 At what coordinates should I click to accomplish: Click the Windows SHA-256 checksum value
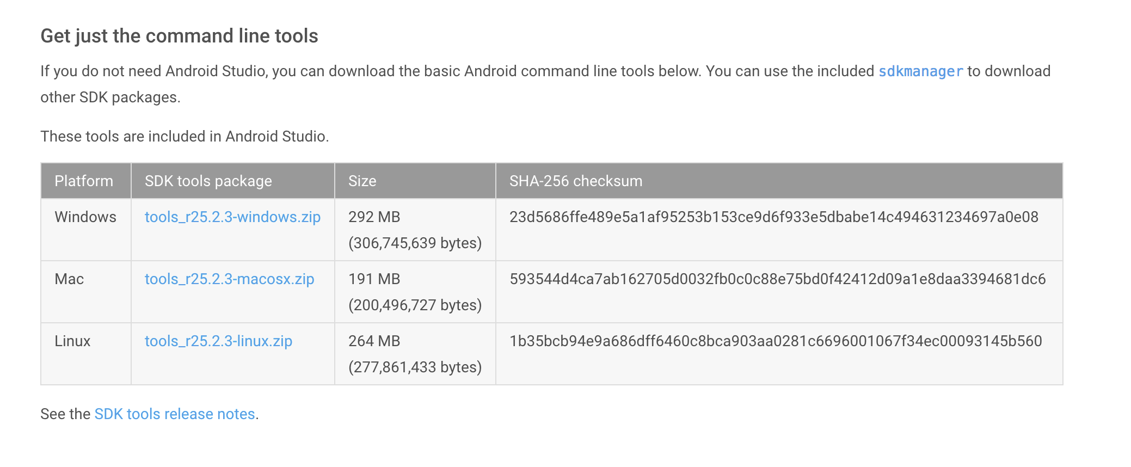click(773, 217)
